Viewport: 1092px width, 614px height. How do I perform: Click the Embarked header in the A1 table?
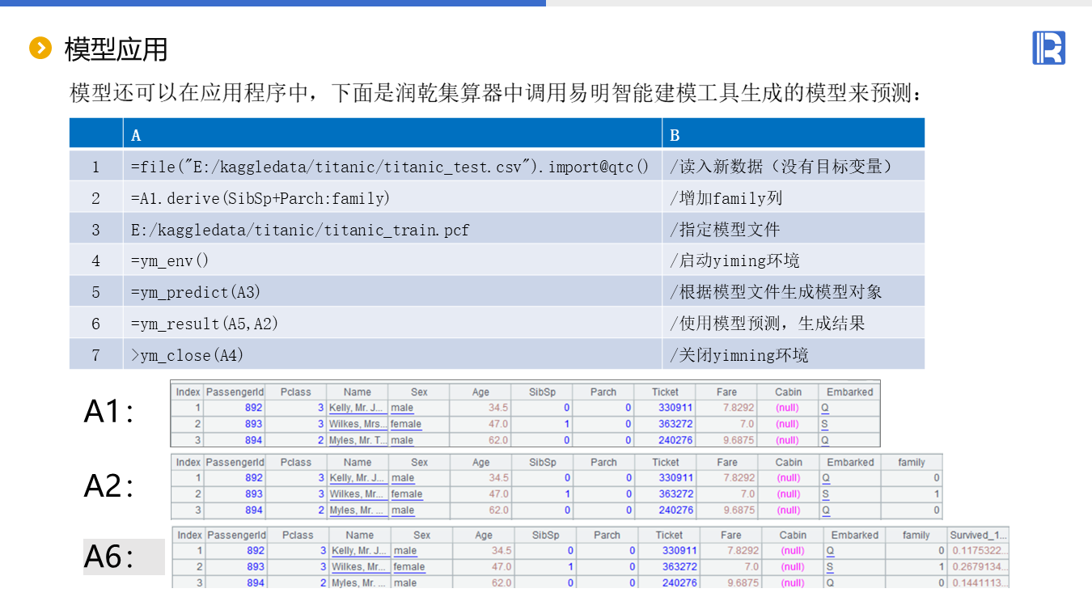click(x=849, y=392)
